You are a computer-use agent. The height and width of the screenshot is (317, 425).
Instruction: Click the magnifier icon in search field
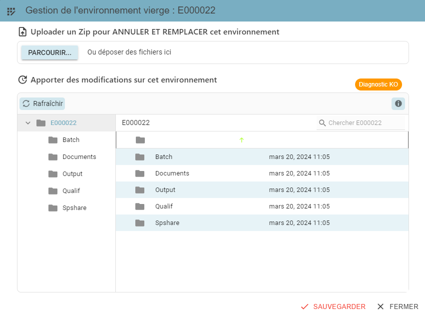click(322, 123)
